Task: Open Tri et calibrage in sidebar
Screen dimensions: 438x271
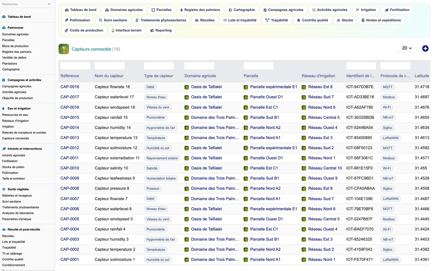Action: 12,253
